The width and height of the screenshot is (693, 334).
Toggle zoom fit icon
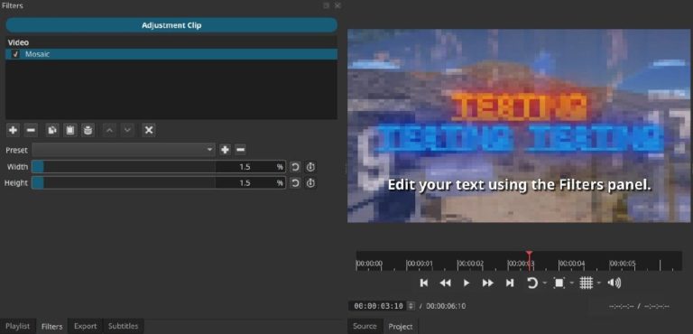559,283
